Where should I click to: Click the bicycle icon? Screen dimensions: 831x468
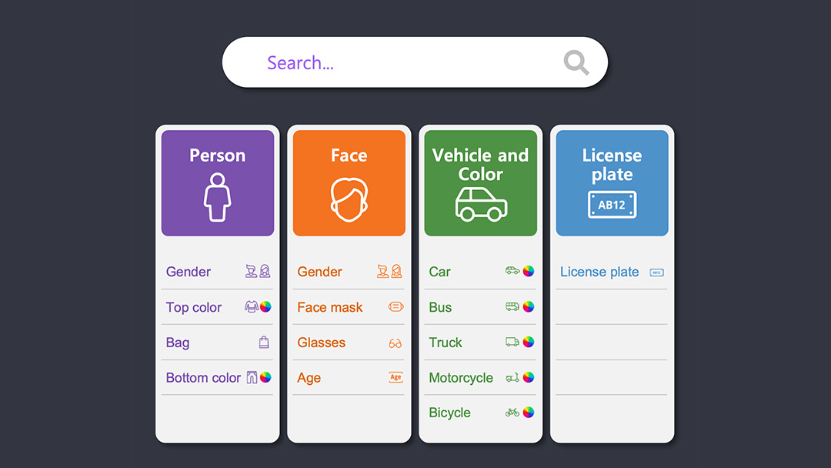(x=514, y=413)
